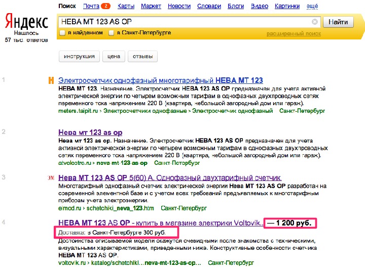This screenshot has width=365, height=273.
Task: Select the Поиск tab
Action: click(x=67, y=6)
